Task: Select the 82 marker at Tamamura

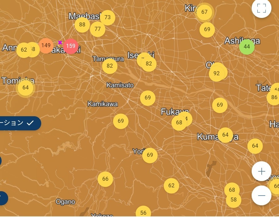Action: 109,66
